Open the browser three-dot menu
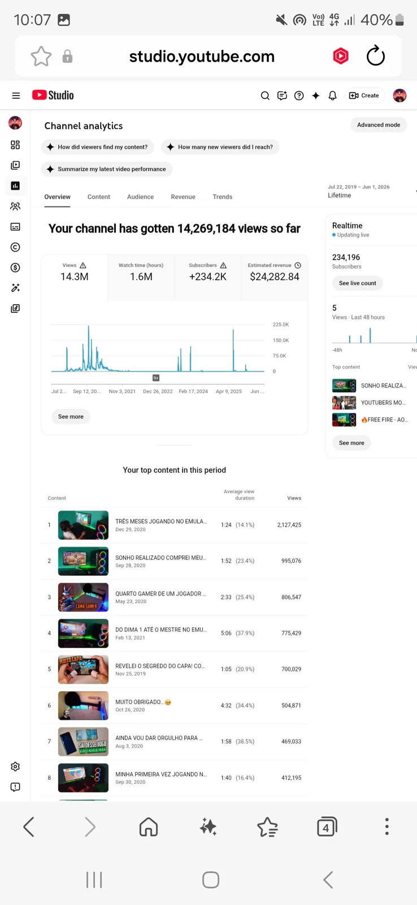The image size is (417, 905). (387, 826)
